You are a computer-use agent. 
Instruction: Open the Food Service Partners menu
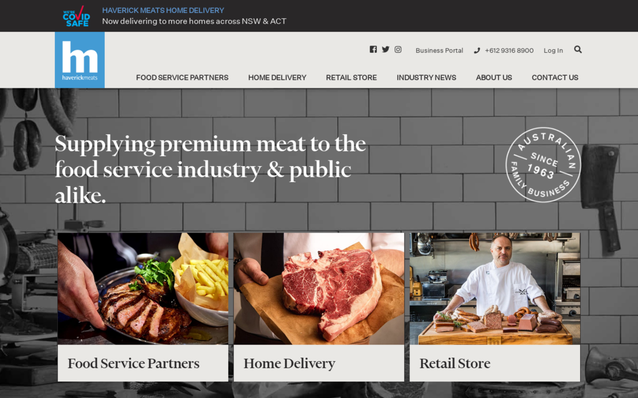tap(183, 77)
